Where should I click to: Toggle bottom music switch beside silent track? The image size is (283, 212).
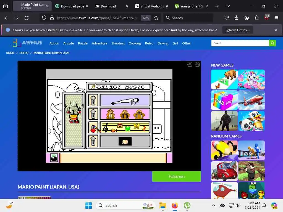pos(93,141)
